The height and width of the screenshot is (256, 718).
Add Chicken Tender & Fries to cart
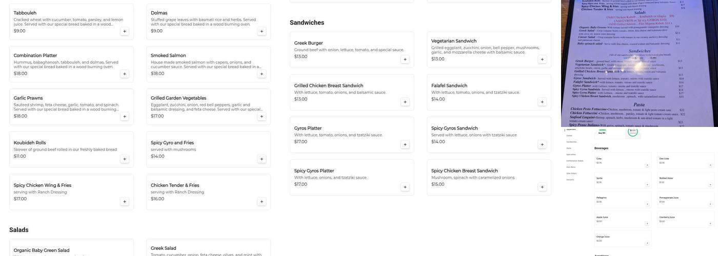(x=262, y=201)
